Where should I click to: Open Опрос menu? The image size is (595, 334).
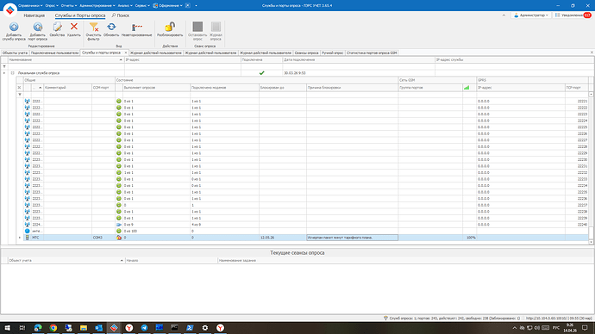point(52,6)
